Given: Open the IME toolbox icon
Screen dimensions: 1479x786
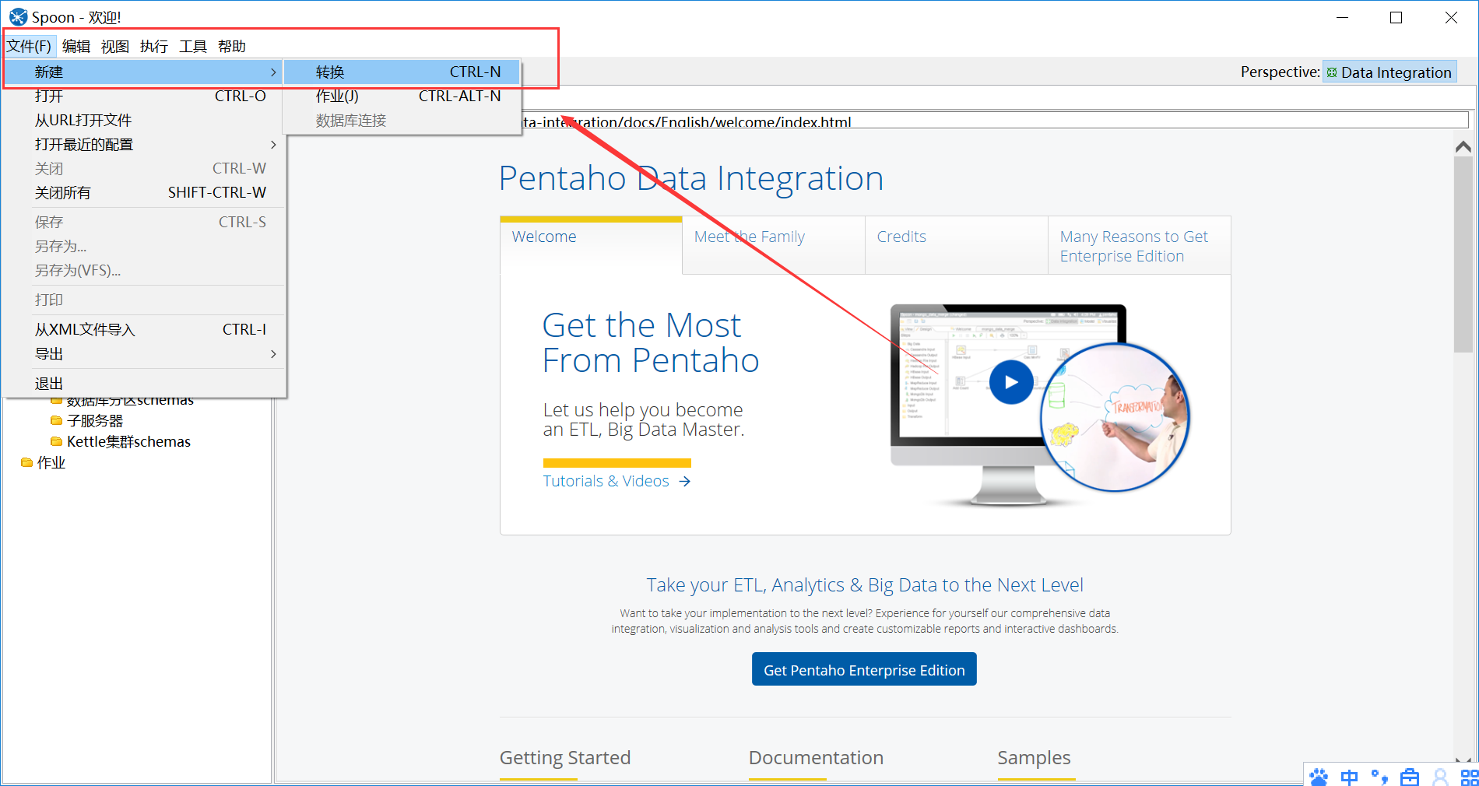Looking at the screenshot, I should 1410,777.
